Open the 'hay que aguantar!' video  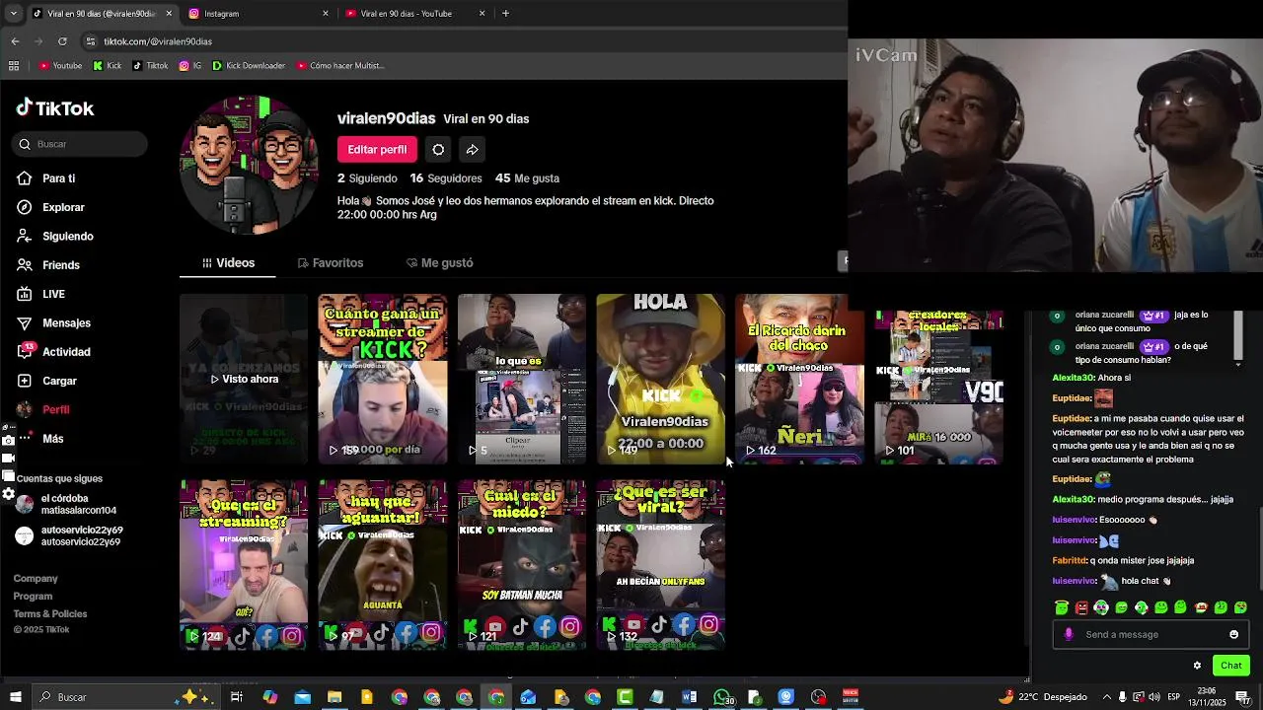pos(383,565)
